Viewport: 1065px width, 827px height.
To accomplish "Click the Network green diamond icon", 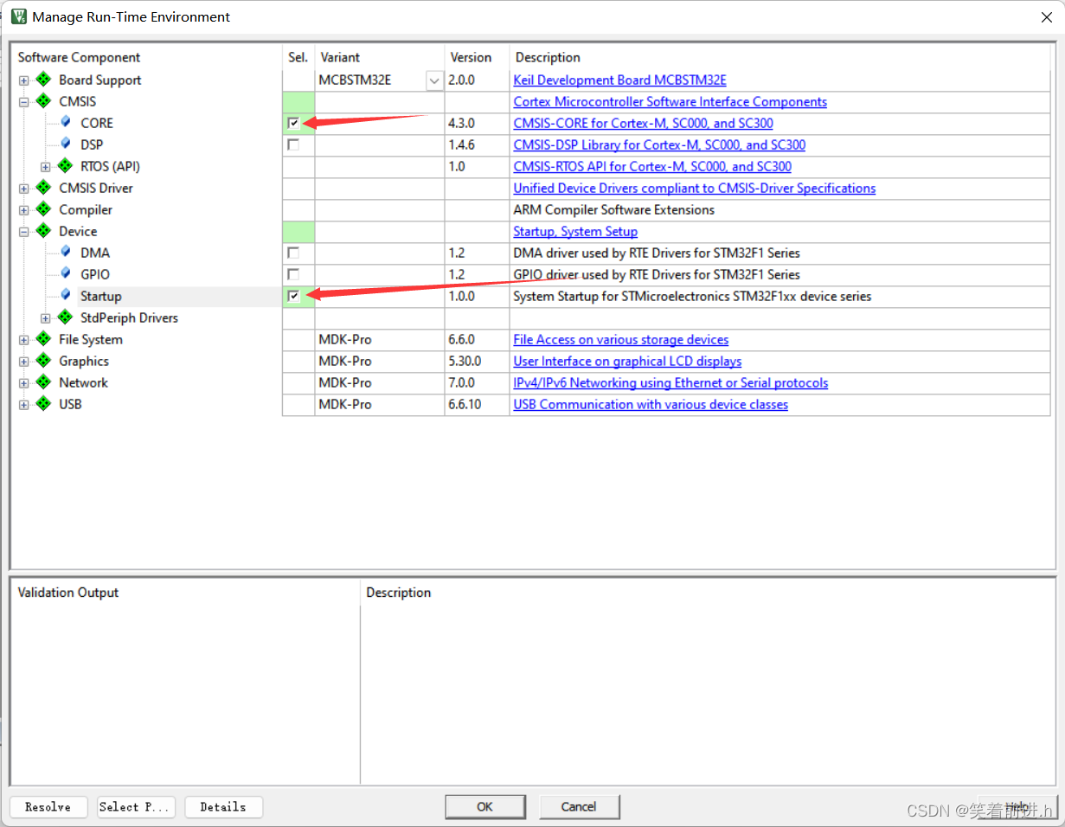I will tap(43, 382).
